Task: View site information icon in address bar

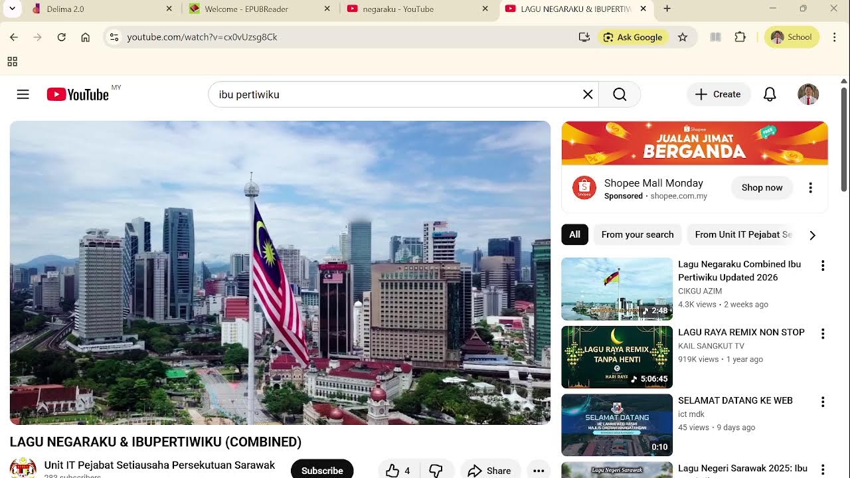Action: pyautogui.click(x=114, y=37)
